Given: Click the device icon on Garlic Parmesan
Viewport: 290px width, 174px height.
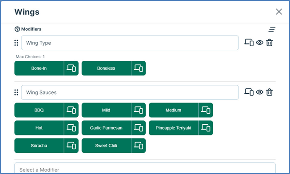Looking at the screenshot, I should tap(139, 128).
